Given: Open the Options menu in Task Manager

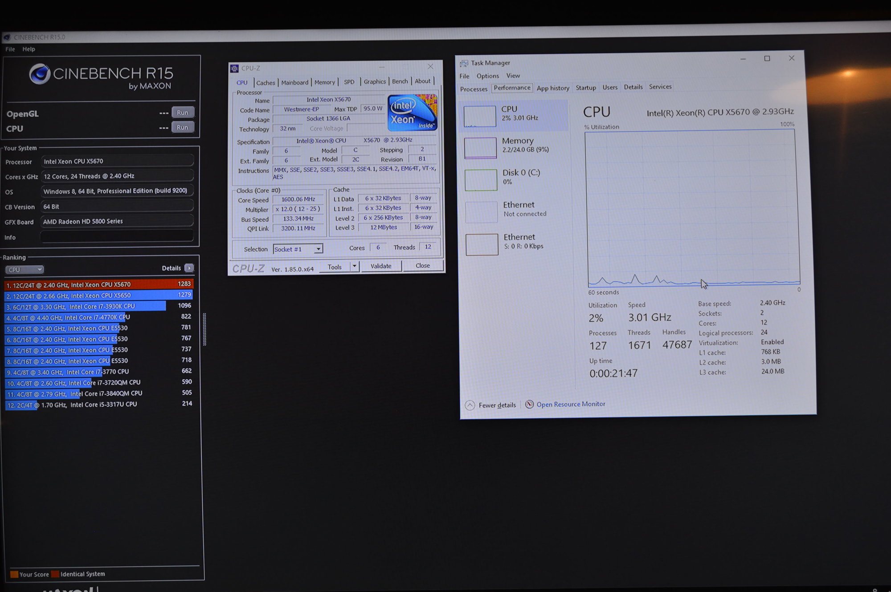Looking at the screenshot, I should point(487,76).
